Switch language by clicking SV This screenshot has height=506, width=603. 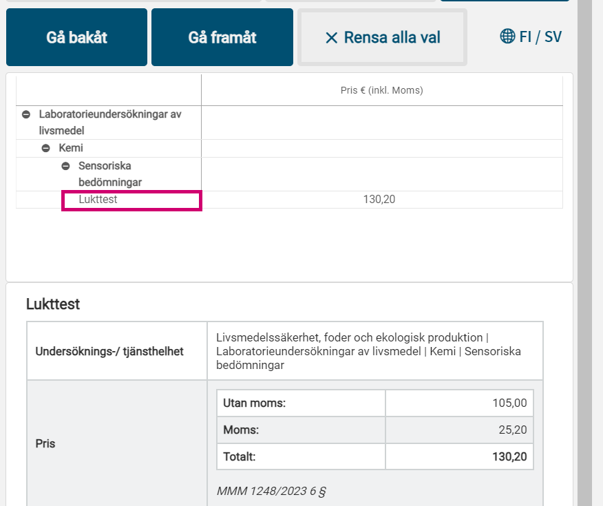click(554, 36)
